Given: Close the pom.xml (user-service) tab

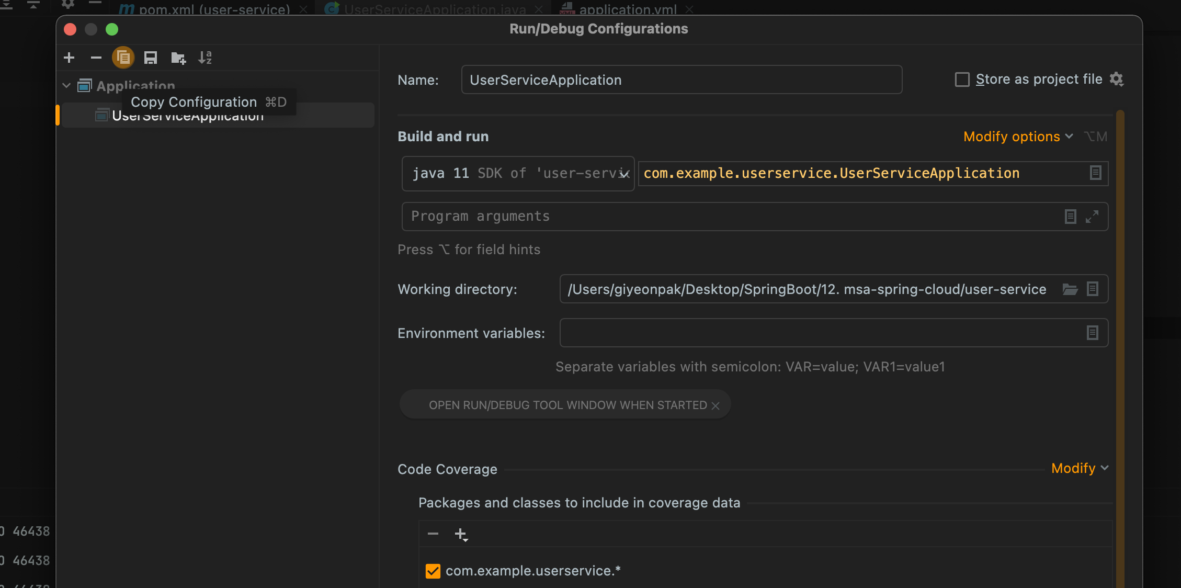Looking at the screenshot, I should (303, 9).
